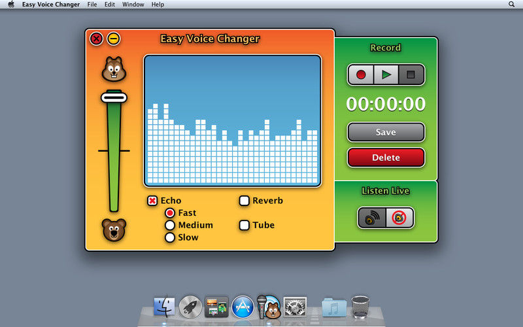The height and width of the screenshot is (327, 523).
Task: Stop recording with the square stop button
Action: (411, 75)
